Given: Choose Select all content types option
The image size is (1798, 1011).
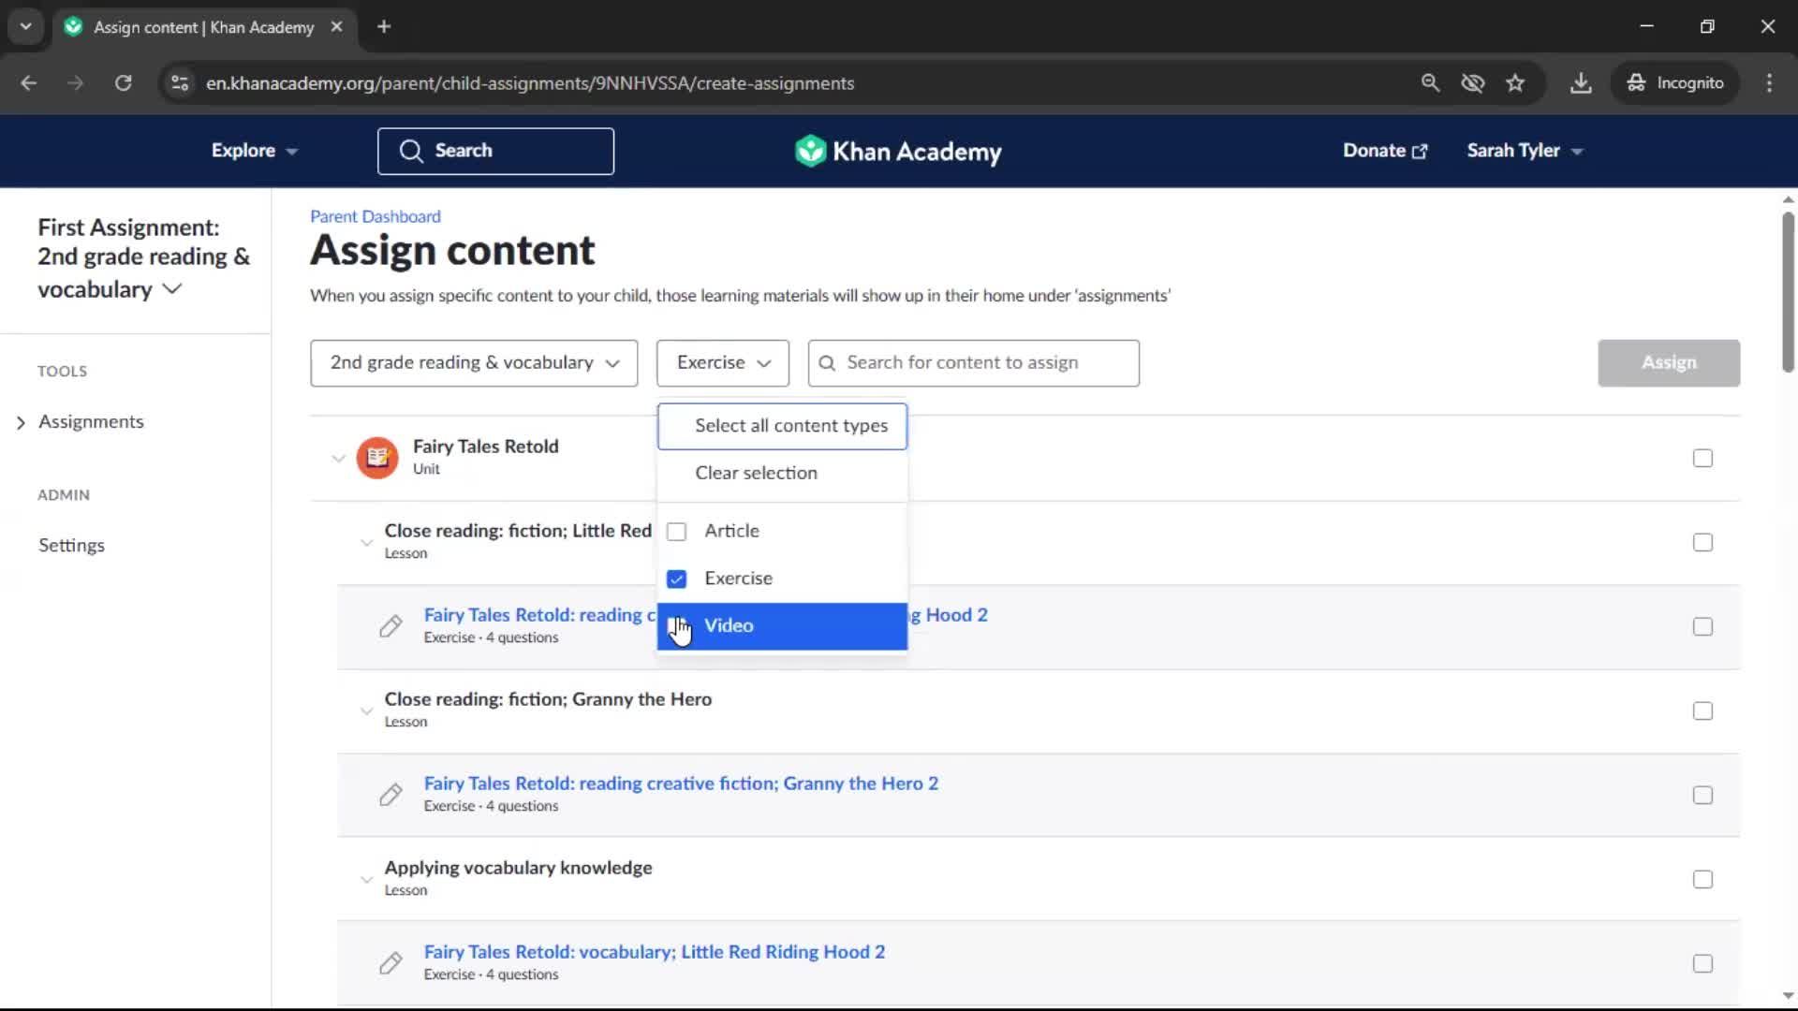Looking at the screenshot, I should (x=782, y=426).
